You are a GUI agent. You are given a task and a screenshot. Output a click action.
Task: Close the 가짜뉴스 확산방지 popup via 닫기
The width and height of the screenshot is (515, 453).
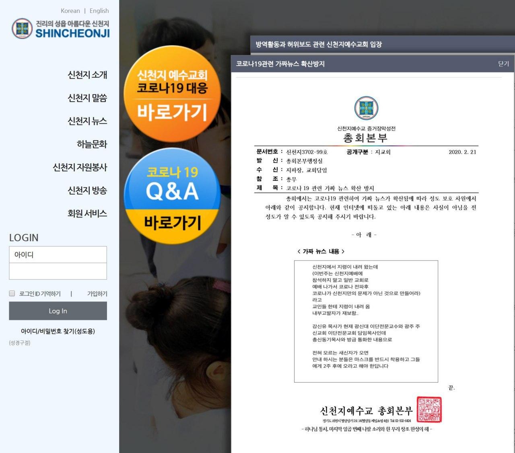click(504, 64)
